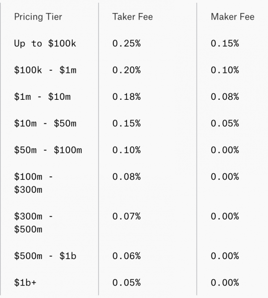This screenshot has height=298, width=268.
Task: Select the $500m - $1b tier
Action: [45, 256]
